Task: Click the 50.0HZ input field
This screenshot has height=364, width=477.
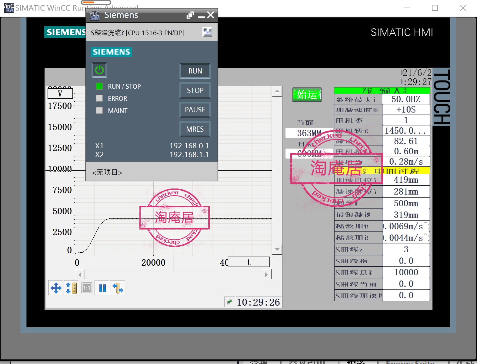Action: (406, 99)
